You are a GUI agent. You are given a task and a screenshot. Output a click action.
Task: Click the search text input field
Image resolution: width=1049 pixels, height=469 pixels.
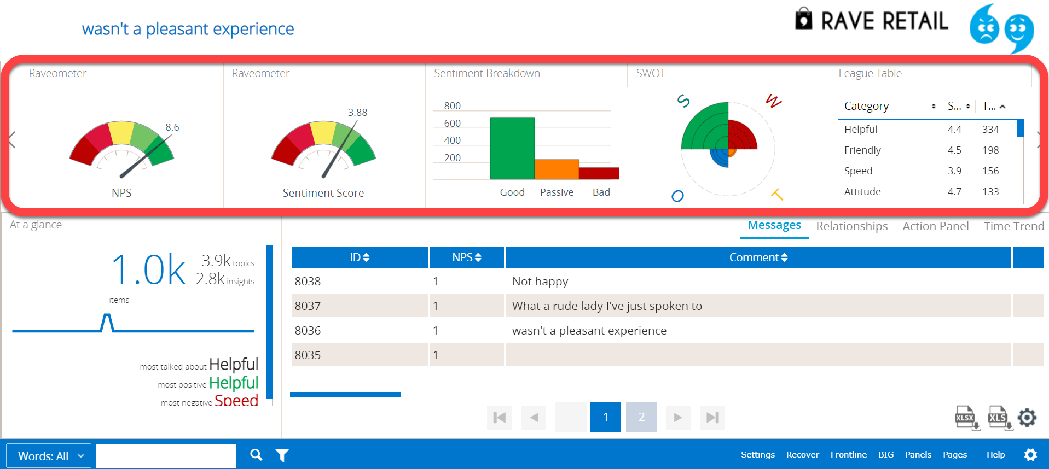pyautogui.click(x=166, y=456)
